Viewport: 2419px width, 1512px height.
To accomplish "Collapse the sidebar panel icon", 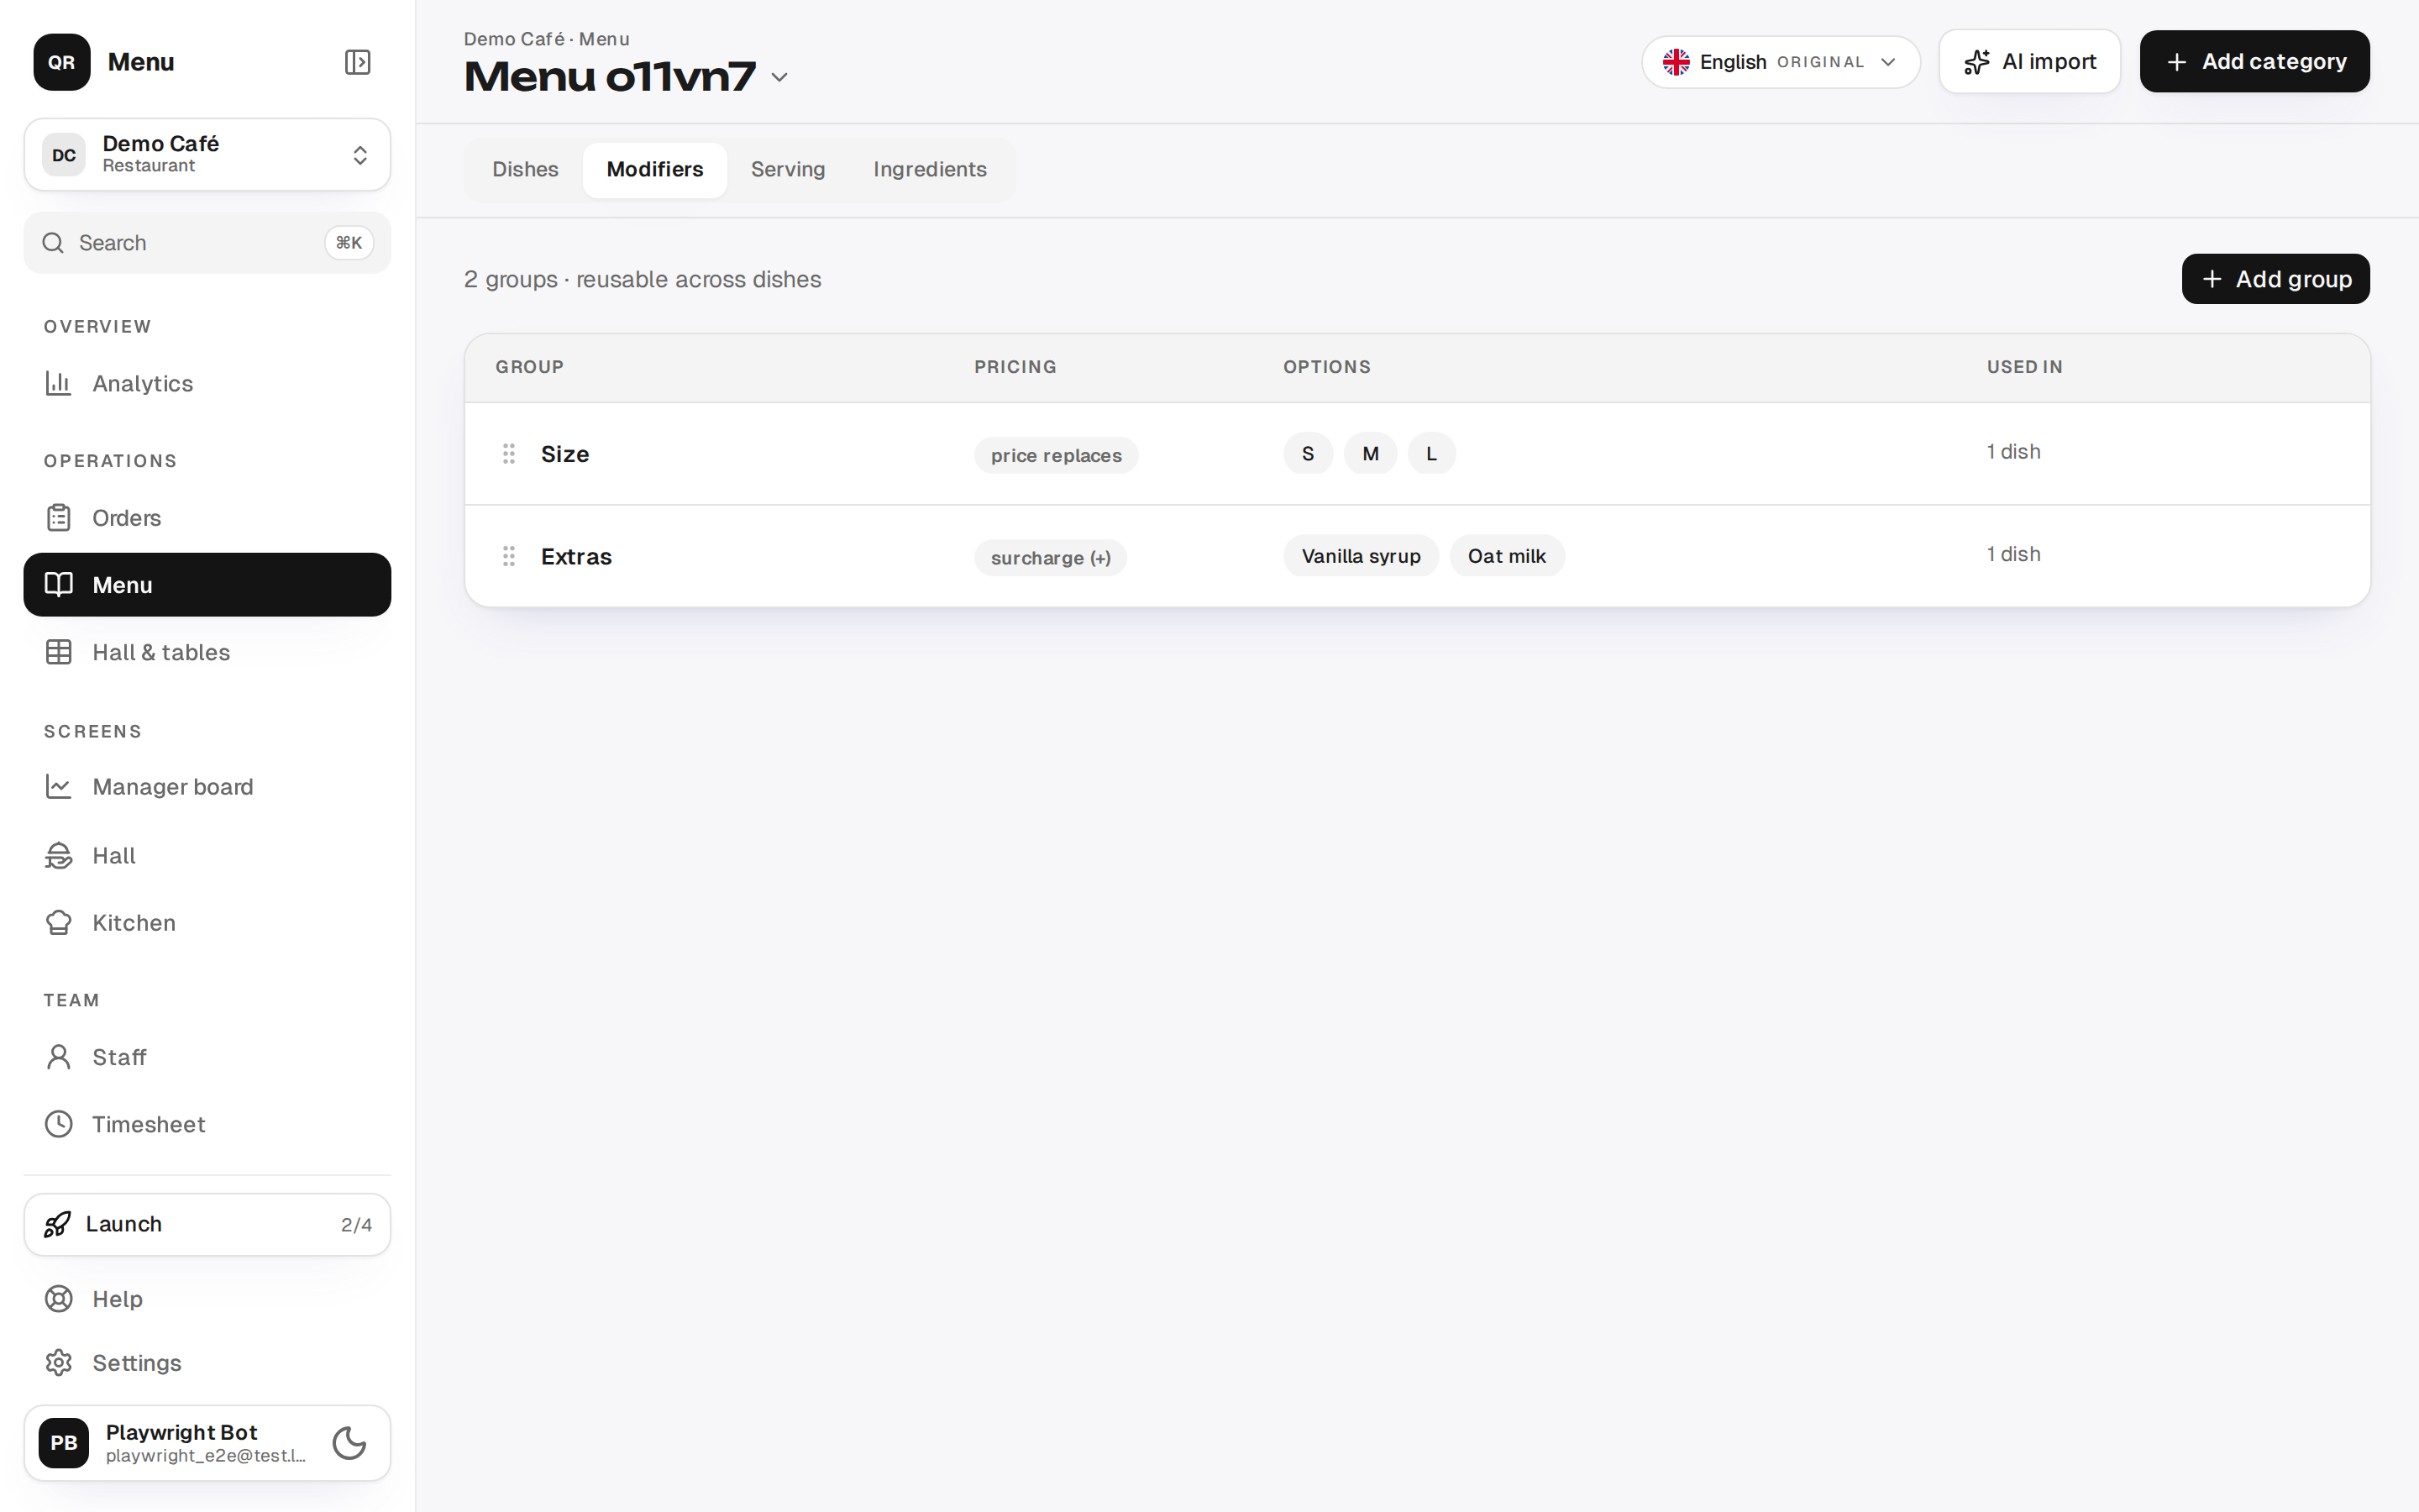I will coord(357,62).
